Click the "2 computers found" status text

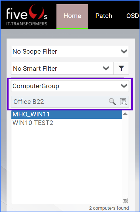tap(109, 208)
